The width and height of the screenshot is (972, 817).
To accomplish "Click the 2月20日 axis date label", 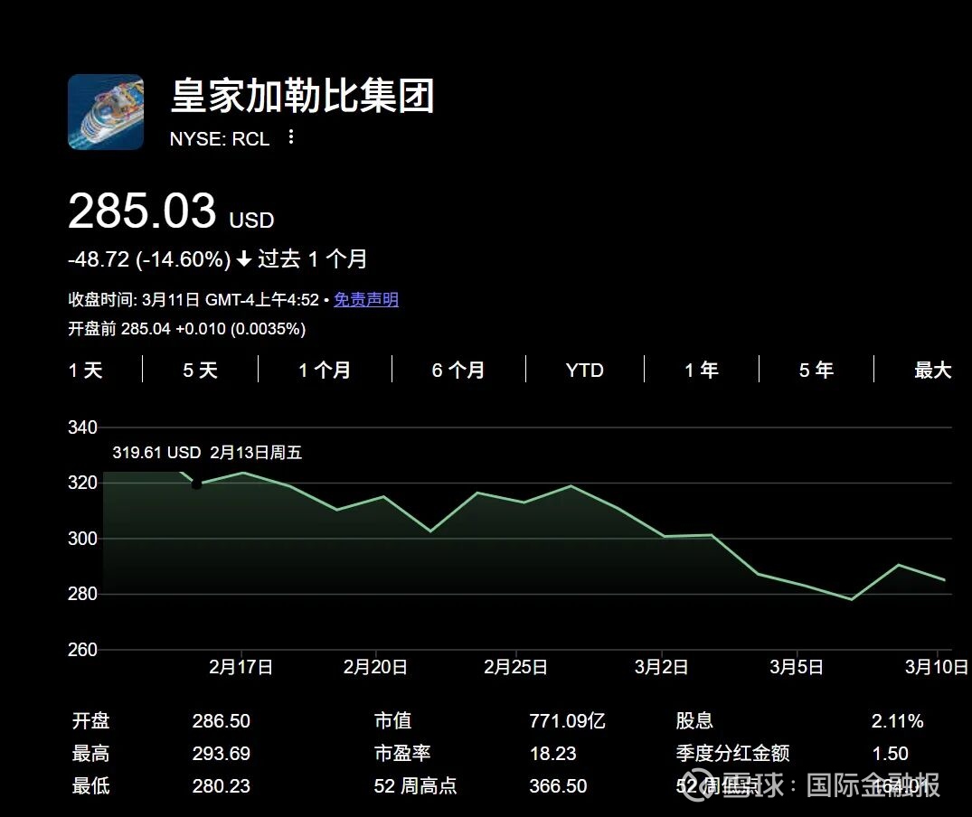I will [375, 667].
